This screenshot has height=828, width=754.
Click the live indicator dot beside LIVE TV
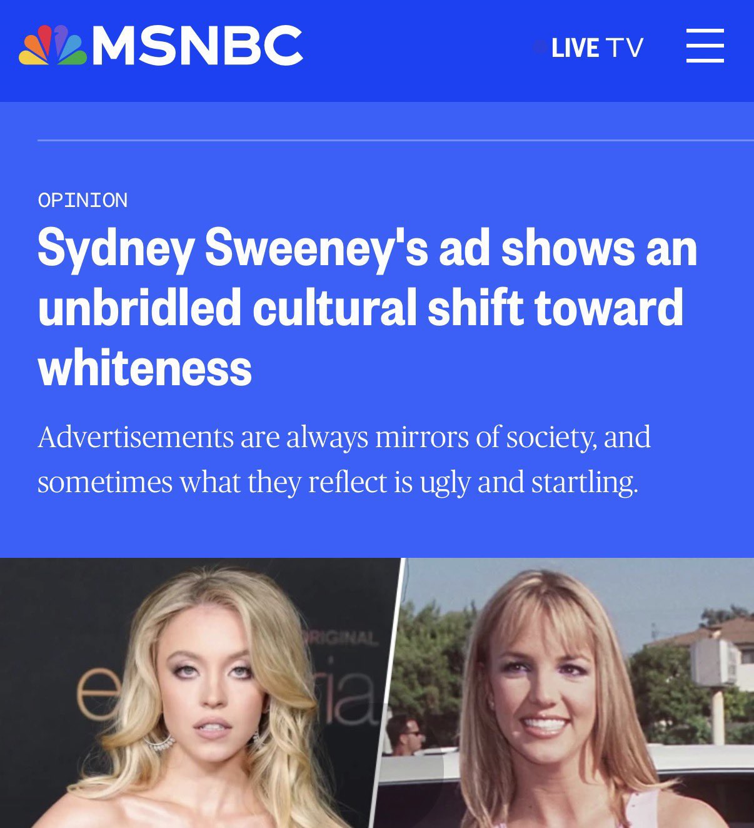[540, 48]
